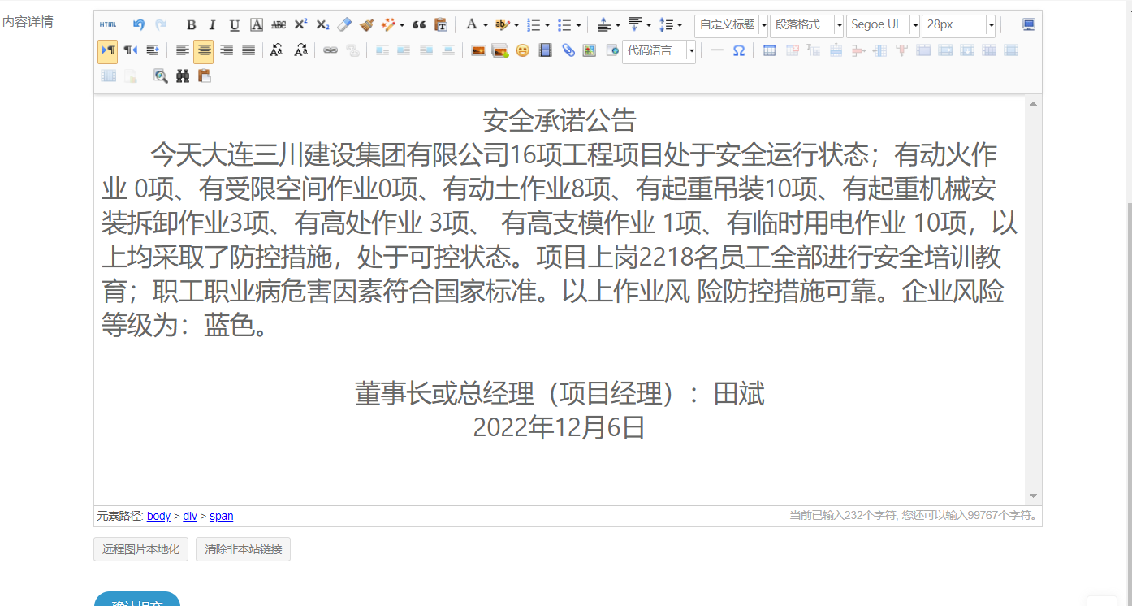Viewport: 1132px width, 606px height.
Task: Apply character border formatting
Action: (x=257, y=25)
